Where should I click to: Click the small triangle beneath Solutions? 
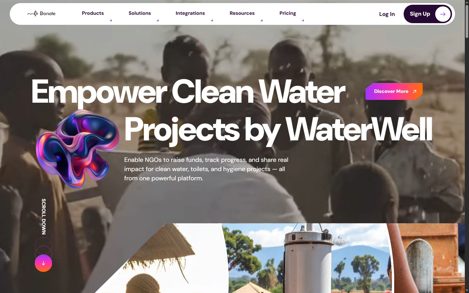(x=158, y=20)
